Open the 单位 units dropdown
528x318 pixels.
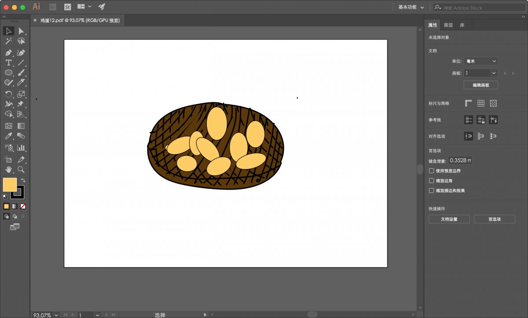tap(481, 61)
